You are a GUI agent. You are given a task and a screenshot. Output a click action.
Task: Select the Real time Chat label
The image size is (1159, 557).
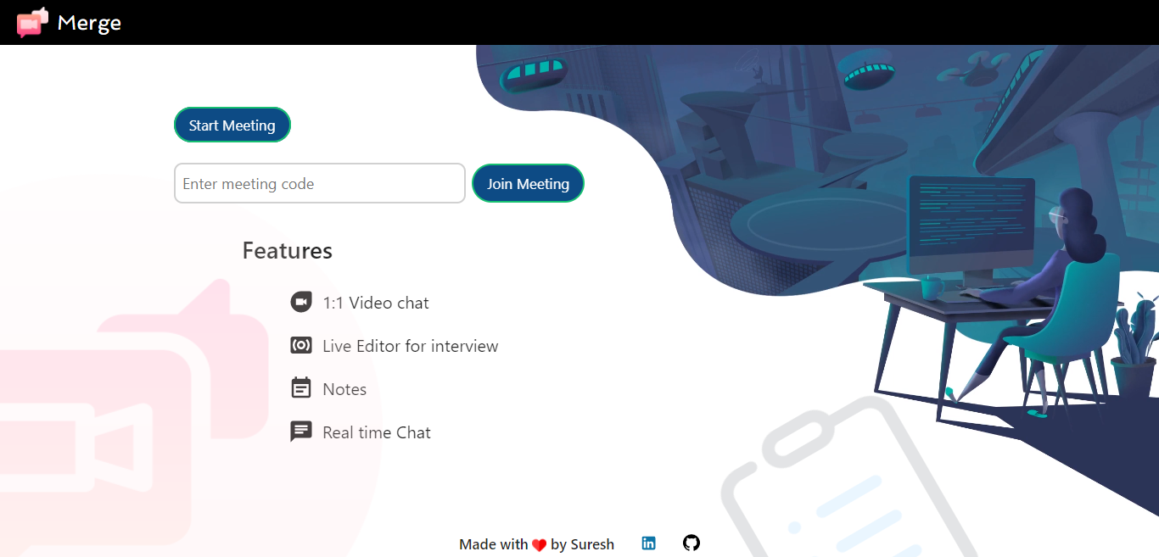[x=377, y=432]
